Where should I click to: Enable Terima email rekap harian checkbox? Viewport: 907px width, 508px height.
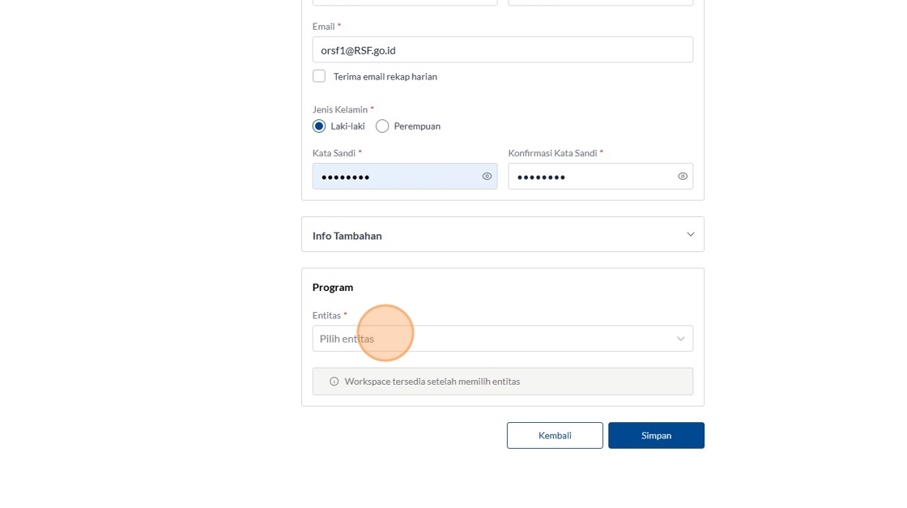(x=319, y=76)
